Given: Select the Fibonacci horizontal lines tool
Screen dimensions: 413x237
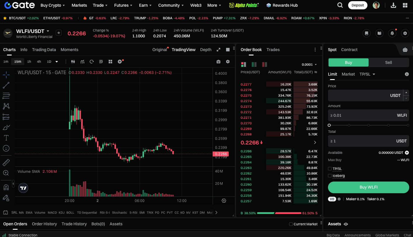Looking at the screenshot, I should coord(6,96).
